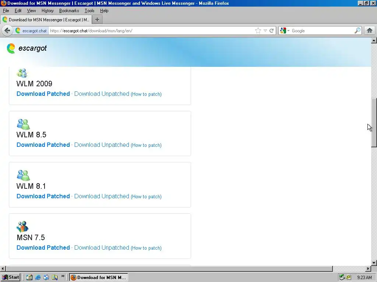The width and height of the screenshot is (377, 282).
Task: Click the vertical scrollbar up arrow
Action: (x=374, y=40)
